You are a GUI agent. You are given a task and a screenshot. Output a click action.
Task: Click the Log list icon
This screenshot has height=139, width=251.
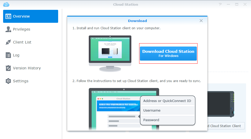[8, 55]
